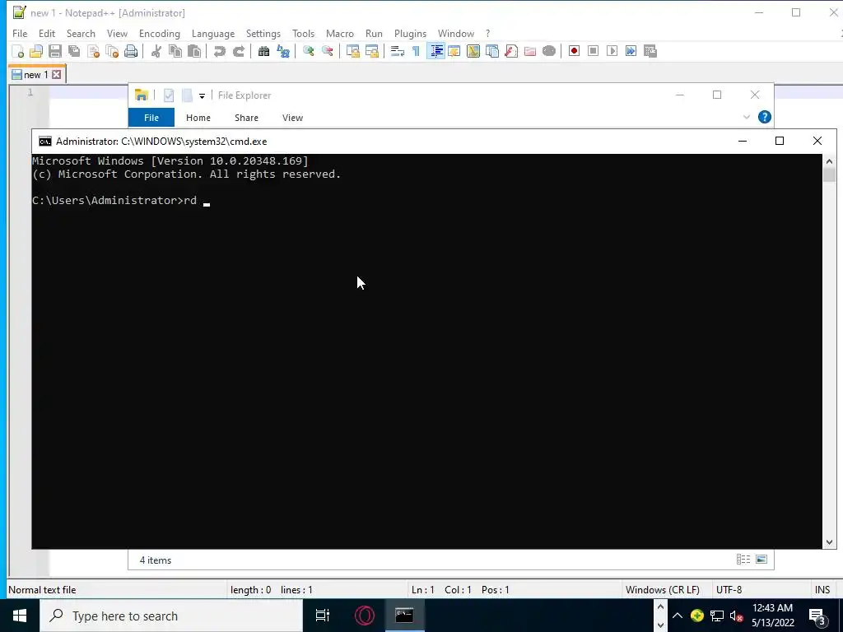Open the Plugins menu
This screenshot has height=632, width=843.
click(410, 33)
